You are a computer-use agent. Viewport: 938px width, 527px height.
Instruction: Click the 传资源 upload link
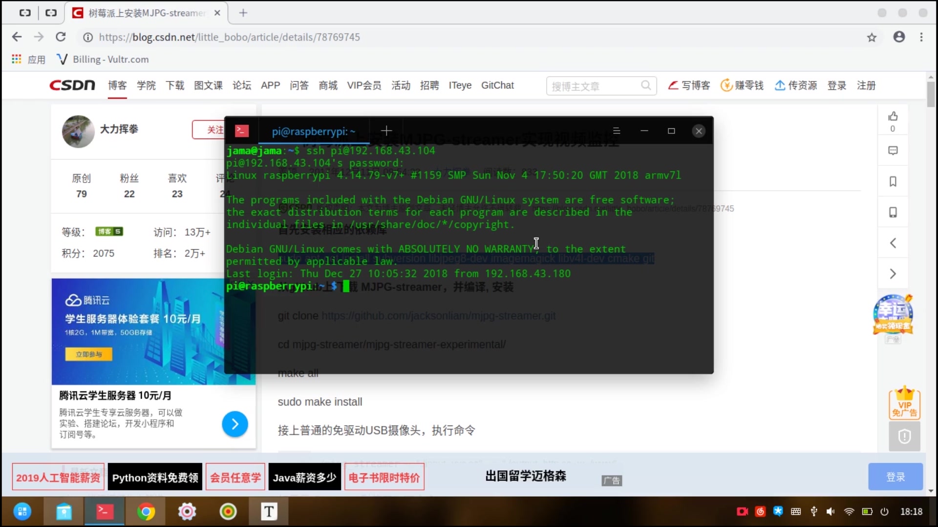(x=796, y=85)
